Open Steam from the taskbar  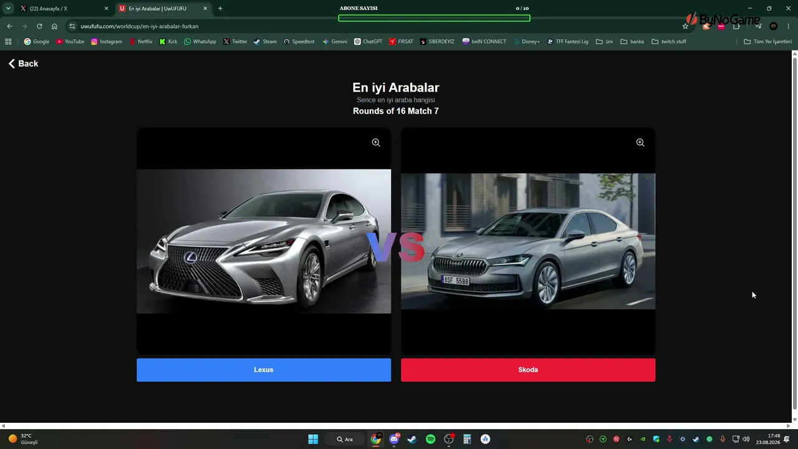(412, 439)
